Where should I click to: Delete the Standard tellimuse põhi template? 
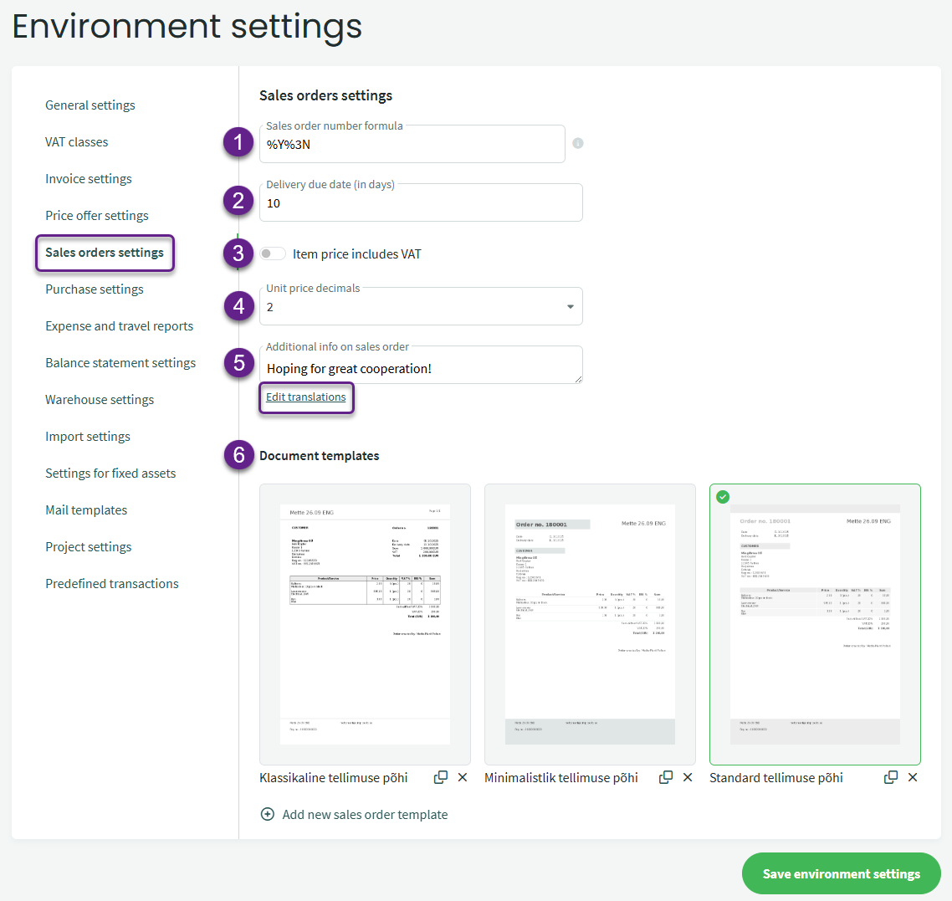point(913,777)
